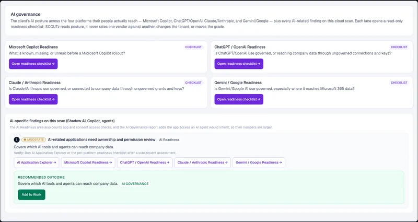The height and width of the screenshot is (222, 418).
Task: Click 'Is ChatGPT/OpenAI use governed' description
Action: tap(303, 53)
